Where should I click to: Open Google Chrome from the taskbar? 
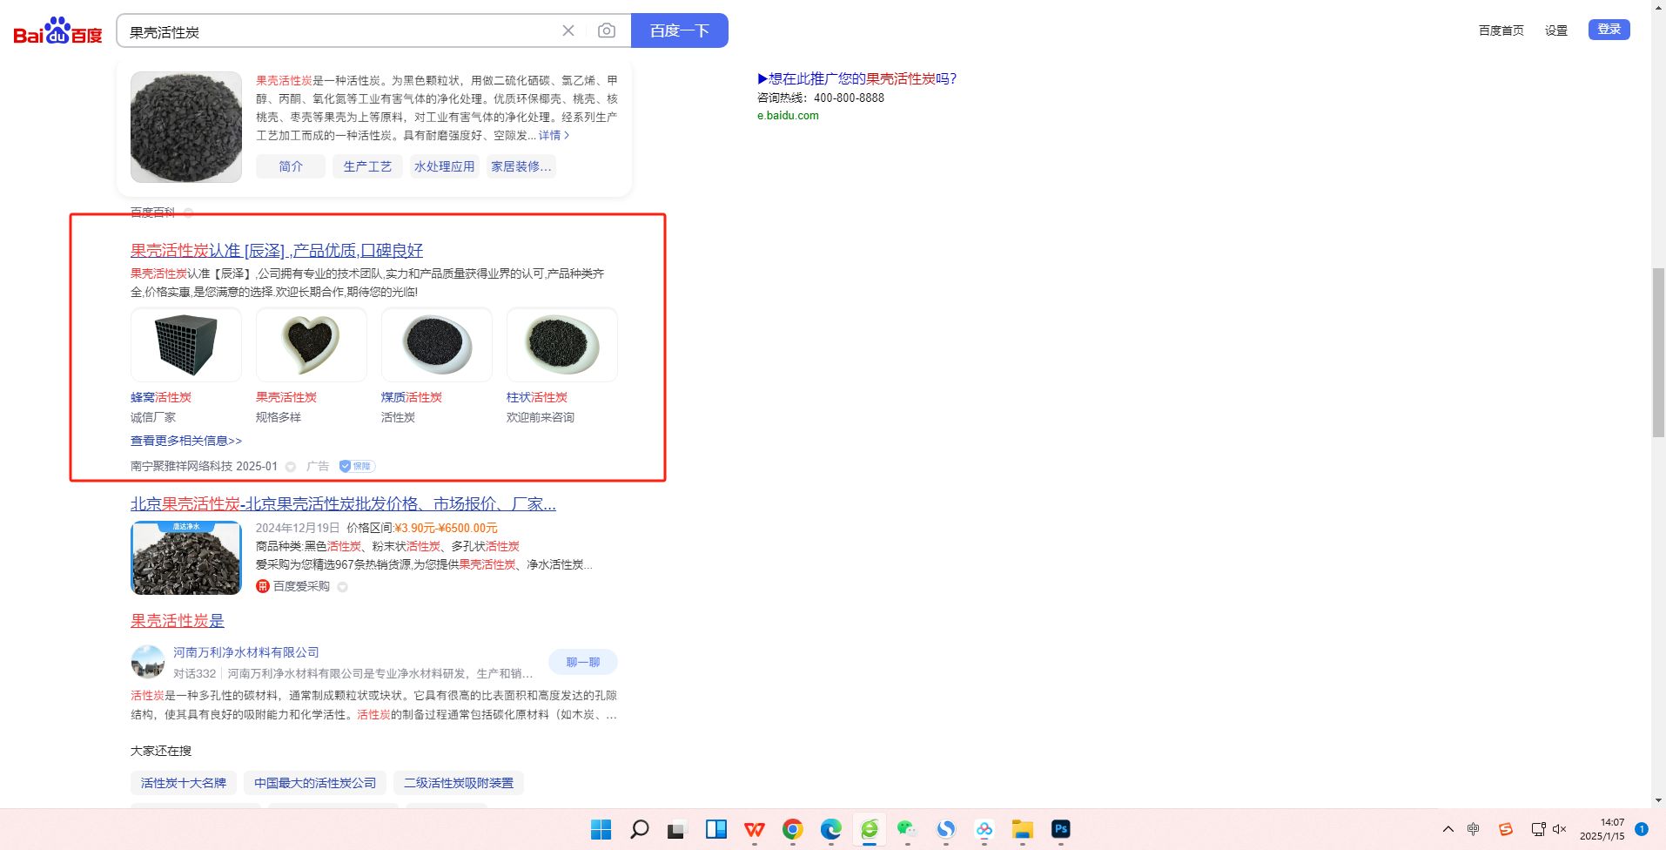pyautogui.click(x=793, y=829)
